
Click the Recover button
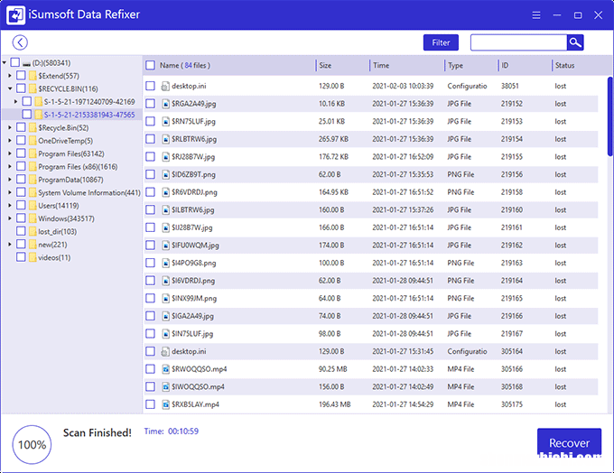pos(569,443)
